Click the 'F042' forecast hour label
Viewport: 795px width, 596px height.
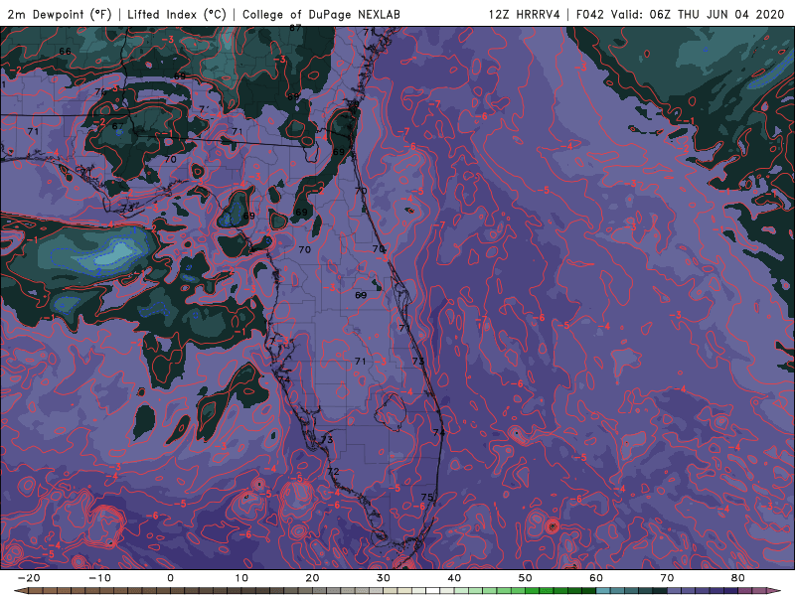(590, 14)
